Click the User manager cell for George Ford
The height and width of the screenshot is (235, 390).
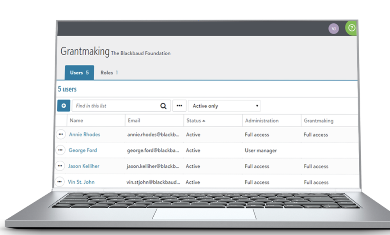[x=261, y=151]
